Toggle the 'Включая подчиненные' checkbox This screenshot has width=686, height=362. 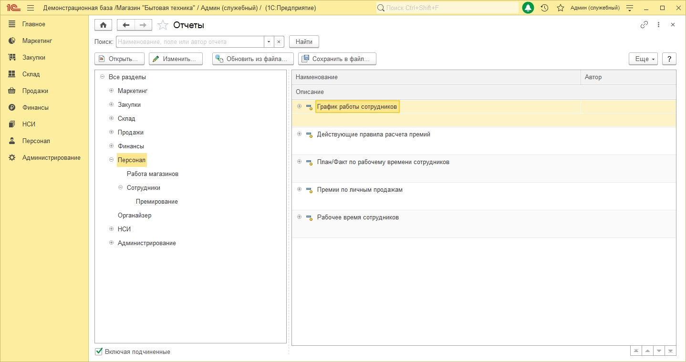click(99, 352)
